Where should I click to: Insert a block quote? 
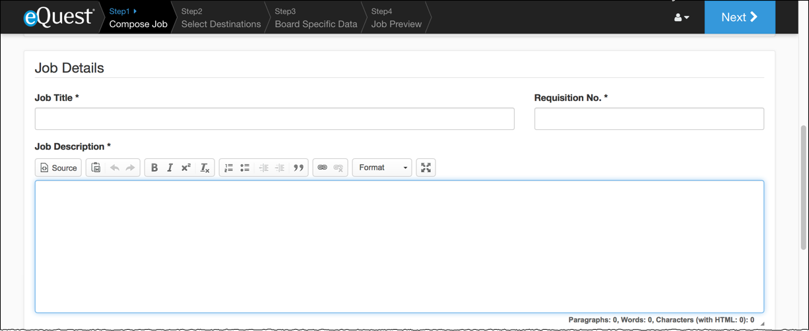coord(298,168)
